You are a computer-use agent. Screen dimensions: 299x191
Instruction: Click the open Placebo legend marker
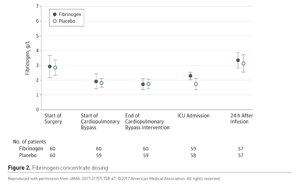[x=55, y=21]
